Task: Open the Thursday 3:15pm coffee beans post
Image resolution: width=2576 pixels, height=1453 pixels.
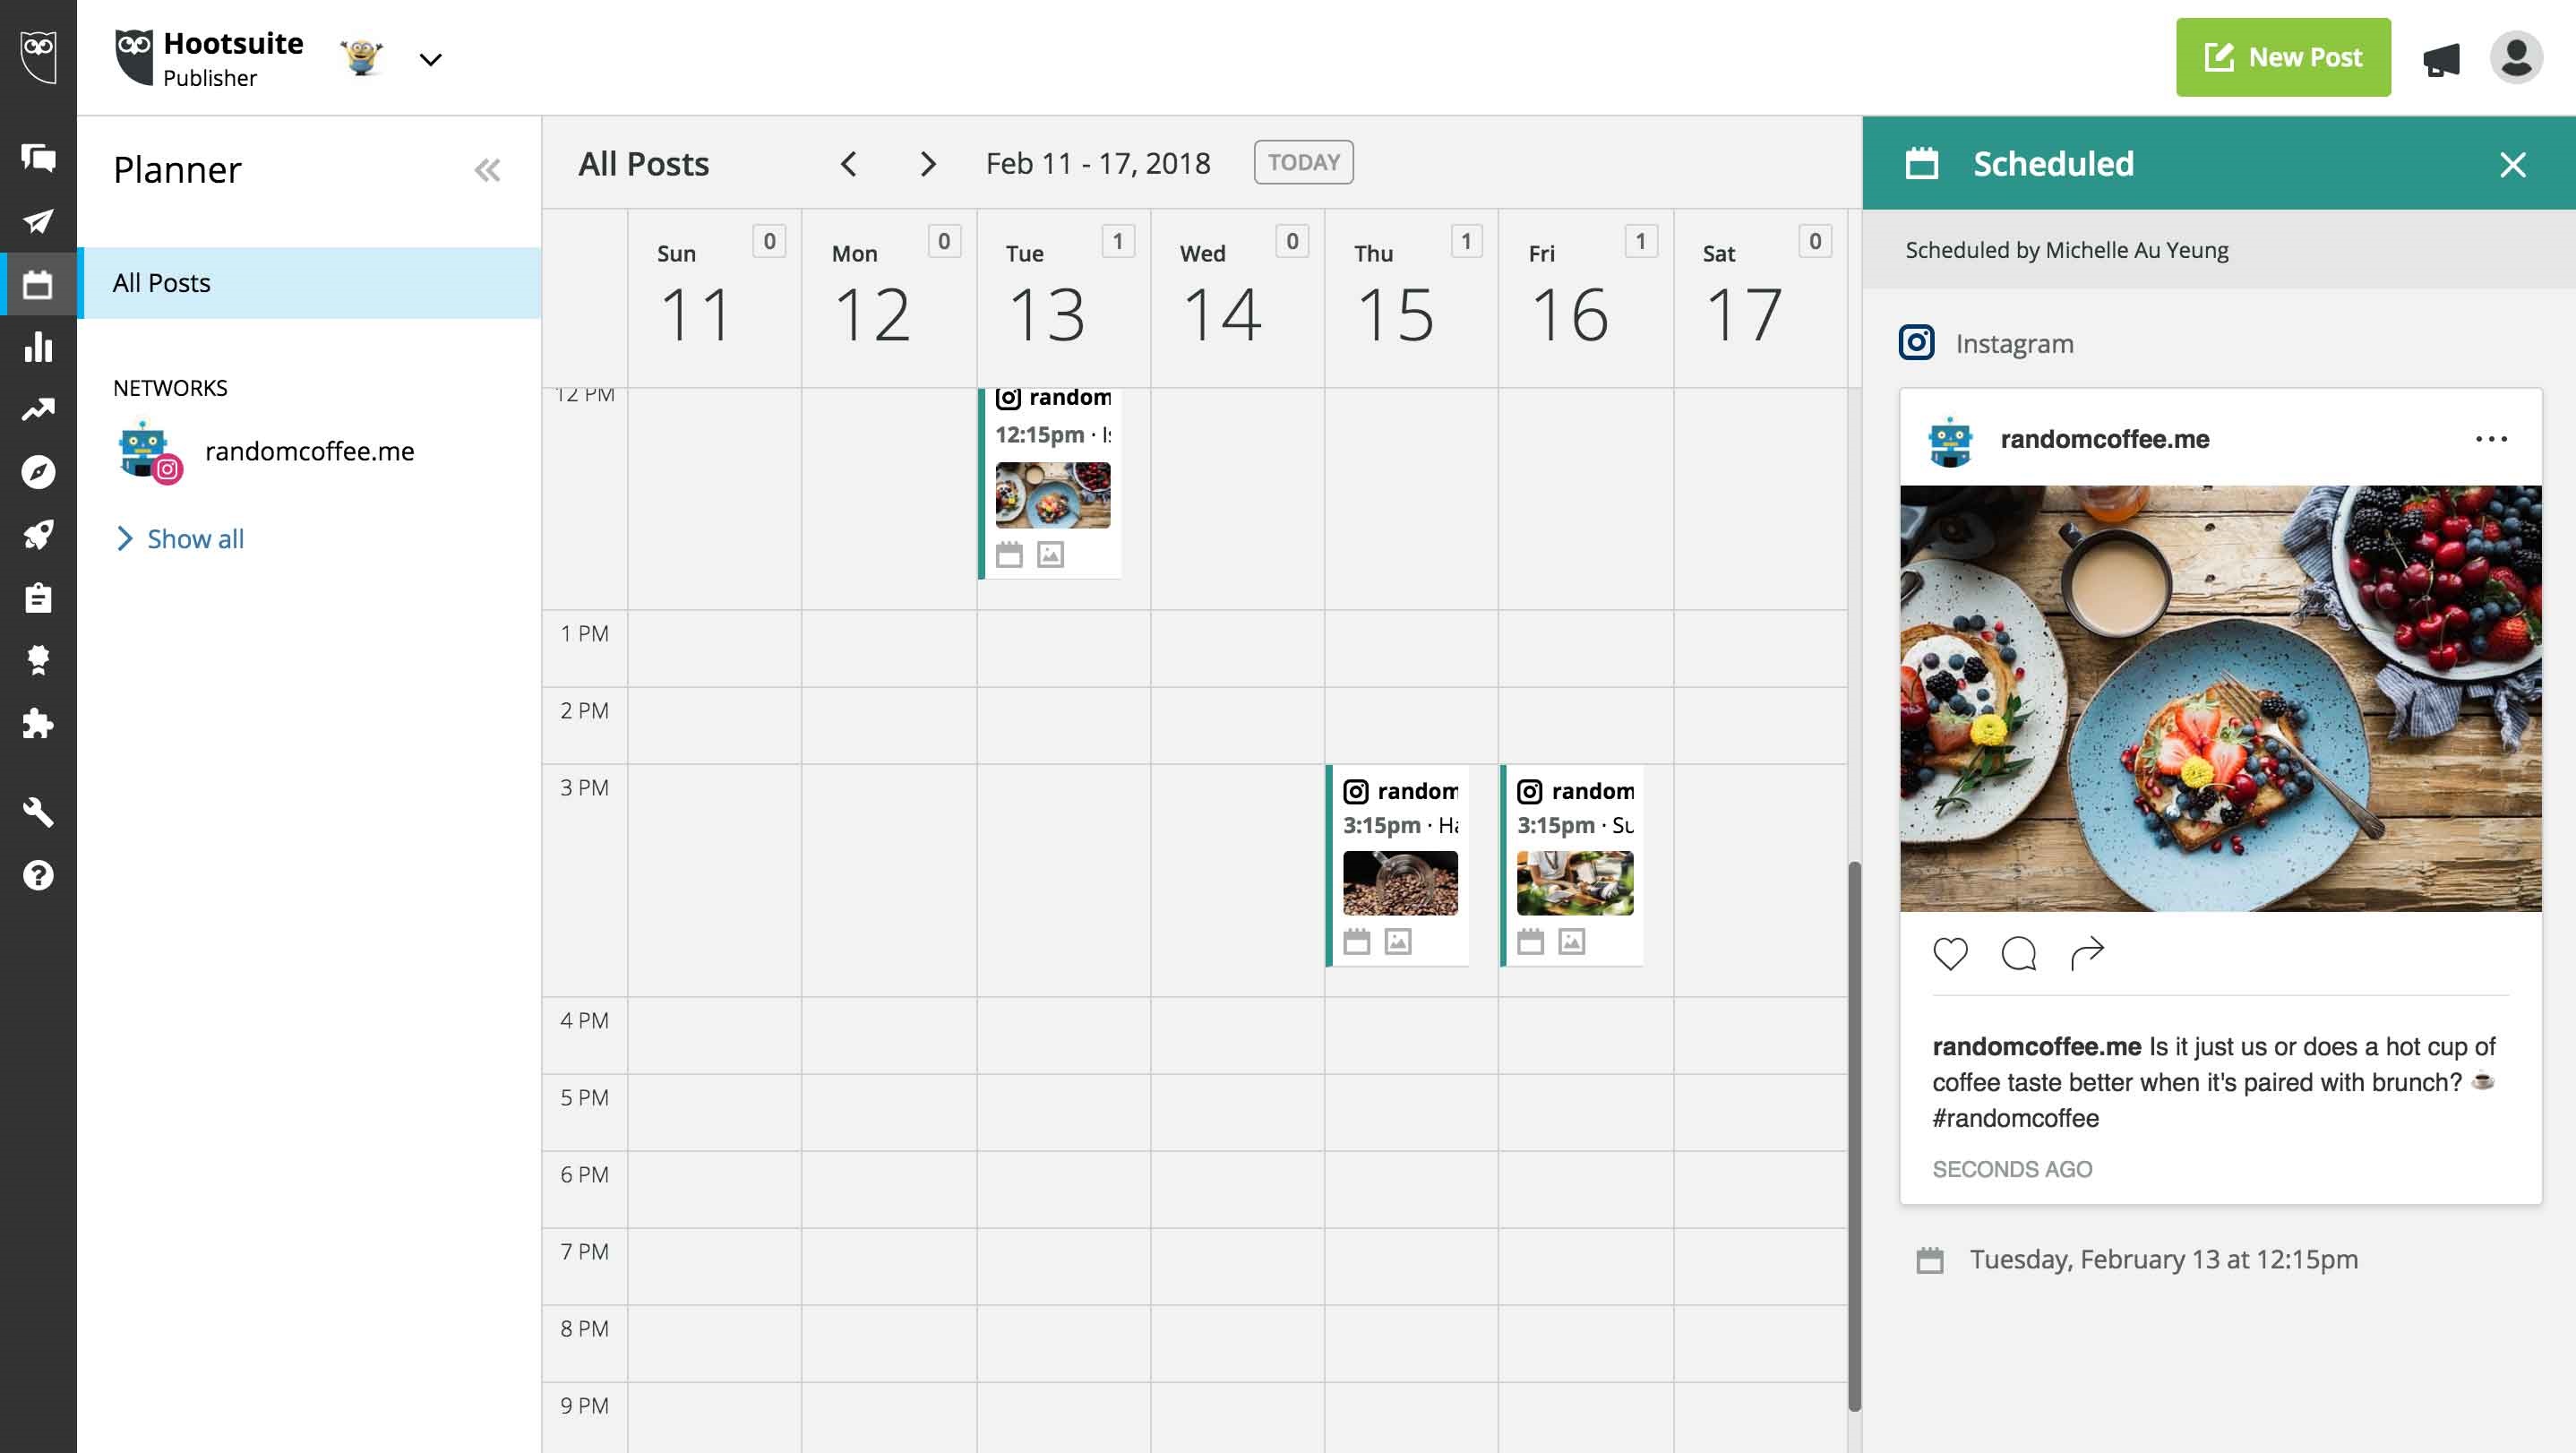Action: (x=1398, y=866)
